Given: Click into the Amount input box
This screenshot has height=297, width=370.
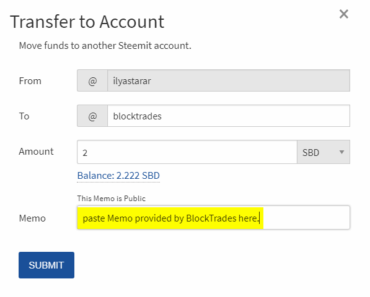Looking at the screenshot, I should (x=187, y=152).
